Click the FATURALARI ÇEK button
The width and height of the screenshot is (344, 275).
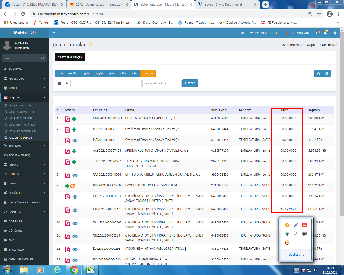70,57
